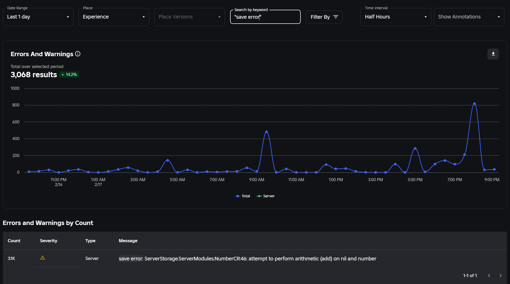The image size is (510, 284).
Task: Open the Place dropdown set to Experience
Action: (114, 17)
